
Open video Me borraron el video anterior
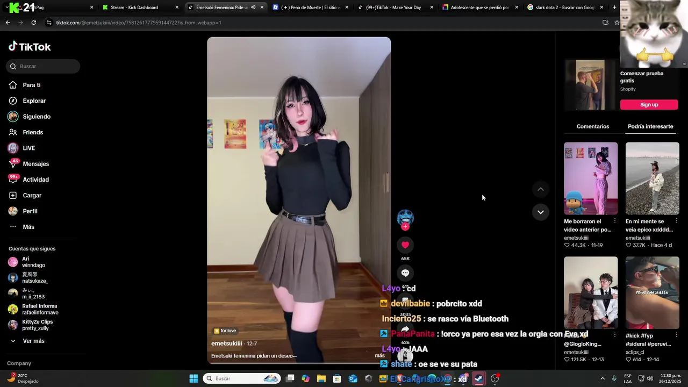pyautogui.click(x=591, y=178)
